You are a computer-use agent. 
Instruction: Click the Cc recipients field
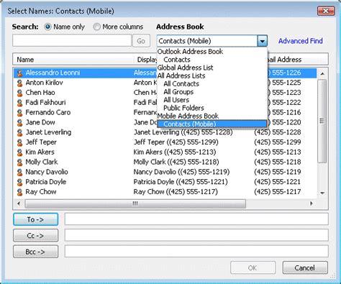[x=196, y=235]
